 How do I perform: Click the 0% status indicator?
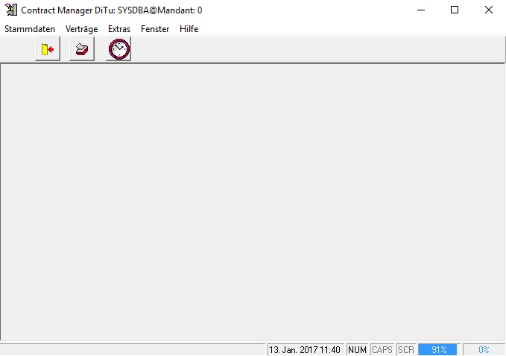[484, 349]
